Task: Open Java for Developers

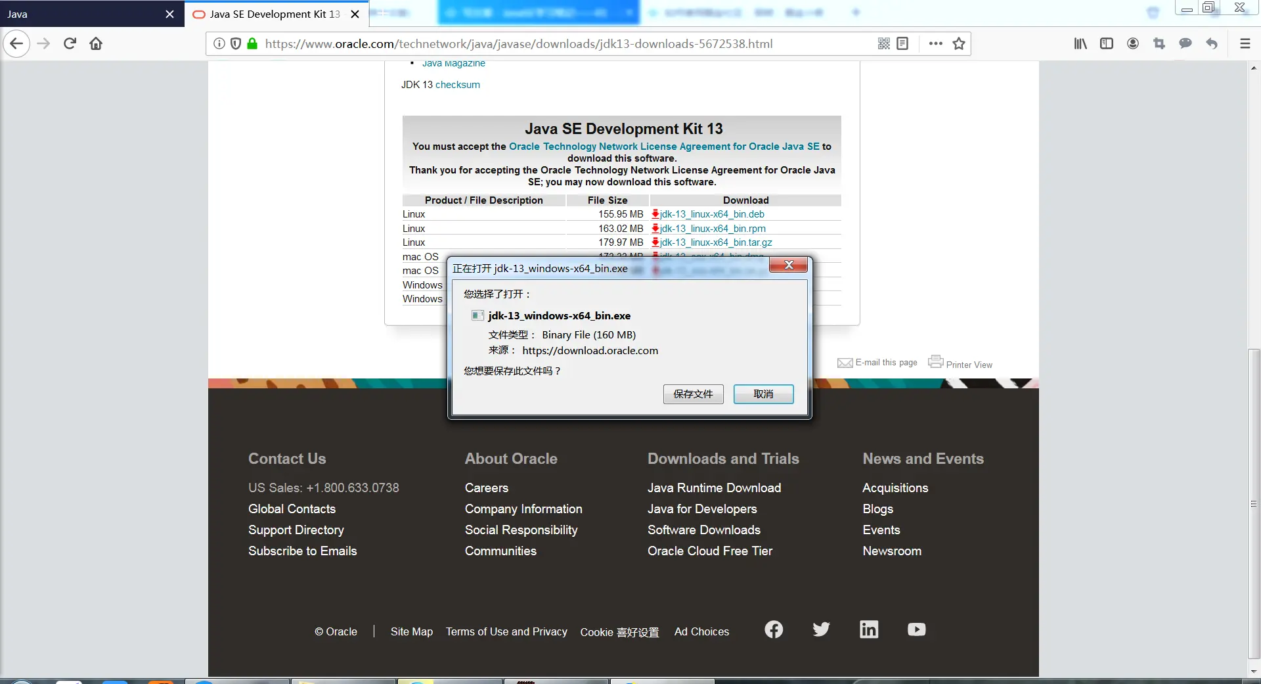Action: [x=702, y=509]
